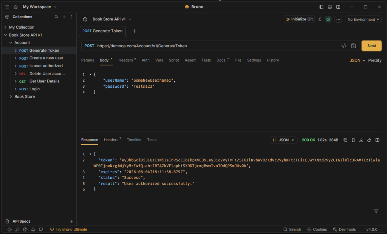Toggle bottom panel layout icon

[x=330, y=7]
